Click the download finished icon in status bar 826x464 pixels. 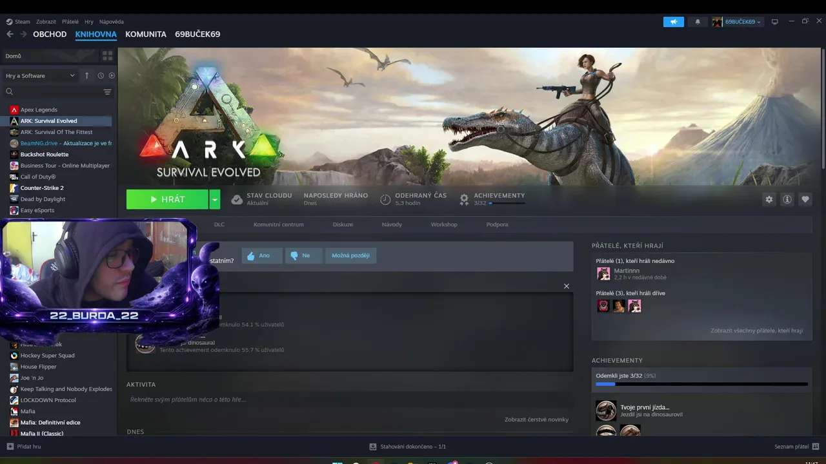pyautogui.click(x=372, y=446)
